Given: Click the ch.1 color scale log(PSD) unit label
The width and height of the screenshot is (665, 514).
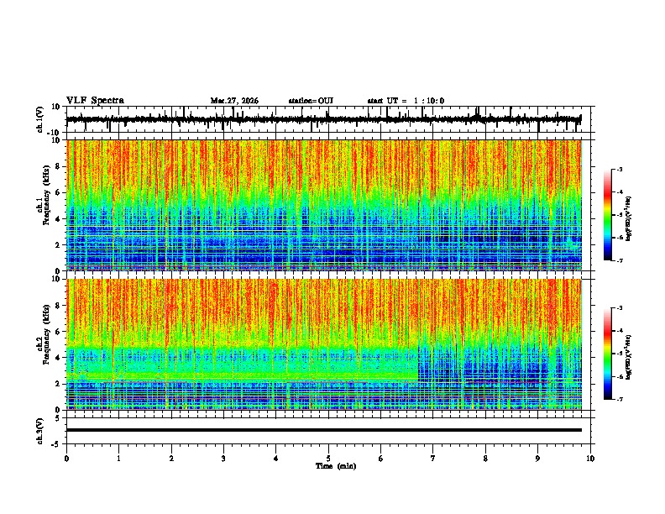Looking at the screenshot, I should pyautogui.click(x=628, y=219).
